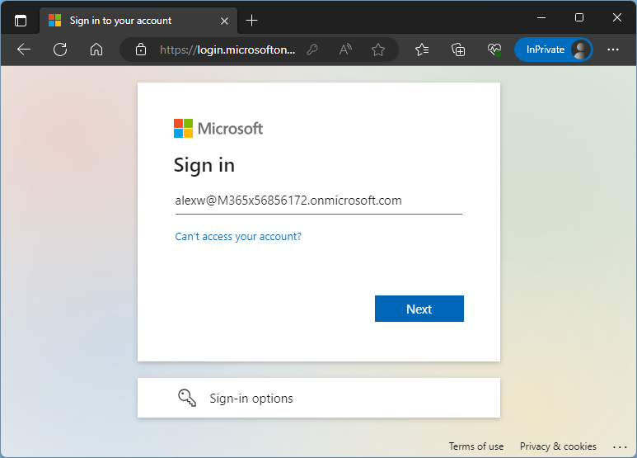Open Browser essentials heart icon

tap(494, 50)
